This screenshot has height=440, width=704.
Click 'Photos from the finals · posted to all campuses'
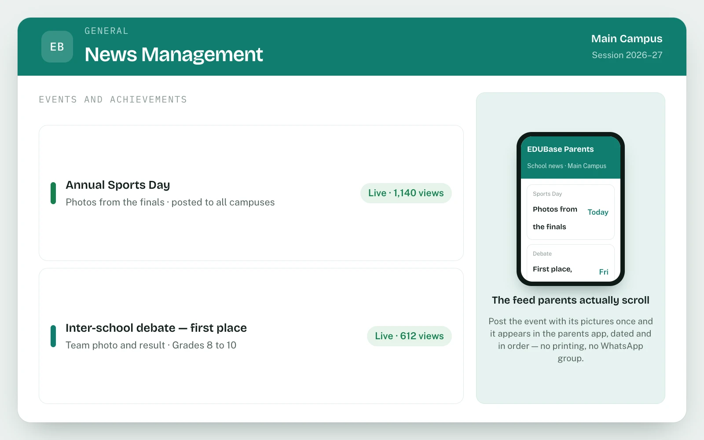pos(170,202)
